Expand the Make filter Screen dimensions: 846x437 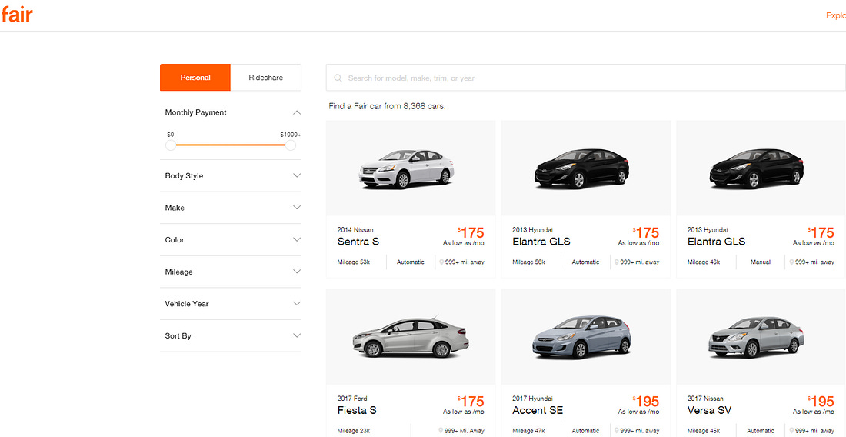(x=297, y=208)
